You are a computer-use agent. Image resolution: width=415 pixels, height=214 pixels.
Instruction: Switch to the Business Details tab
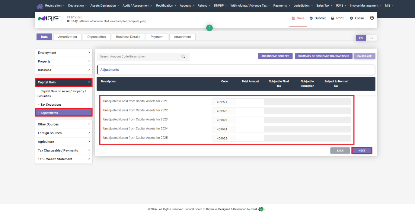point(128,37)
